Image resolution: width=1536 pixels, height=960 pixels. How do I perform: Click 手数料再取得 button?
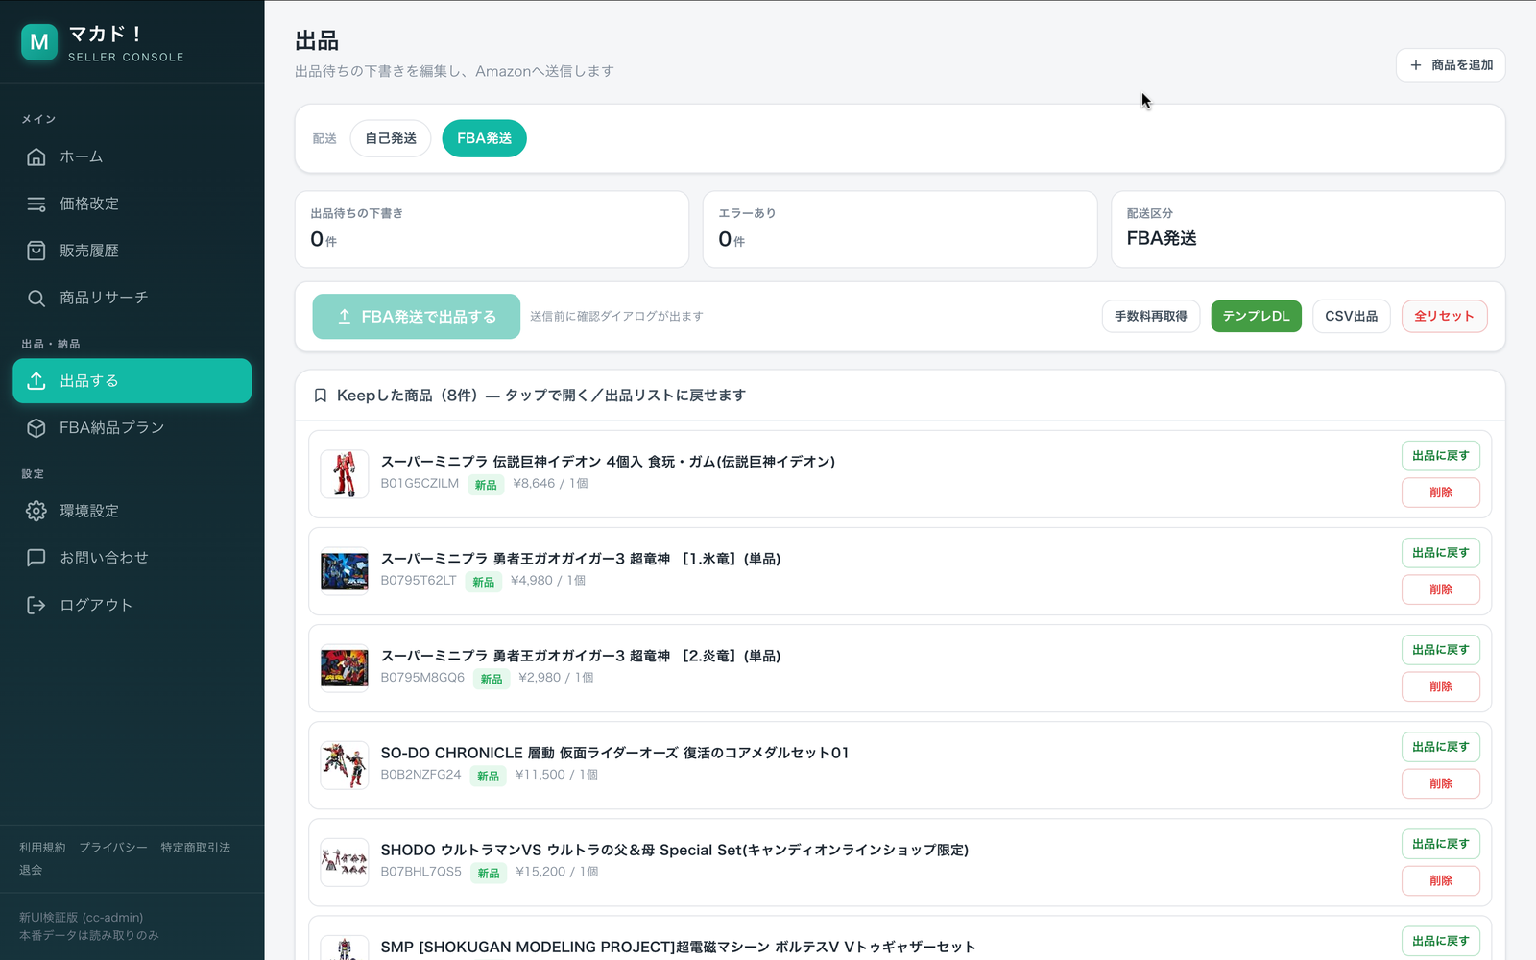[1150, 316]
